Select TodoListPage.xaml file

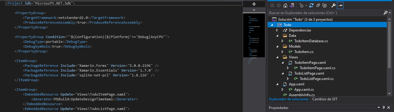coord(309,73)
